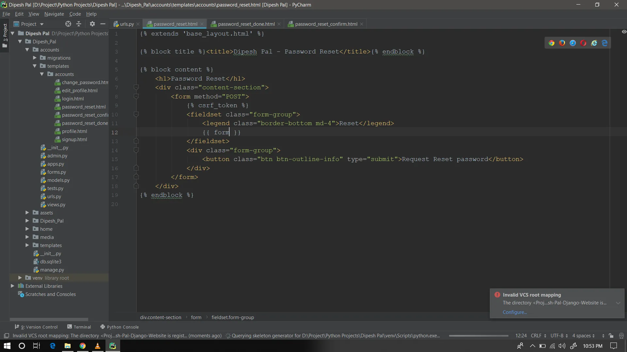Open the Project view dropdown
This screenshot has height=352, width=627.
(x=41, y=24)
